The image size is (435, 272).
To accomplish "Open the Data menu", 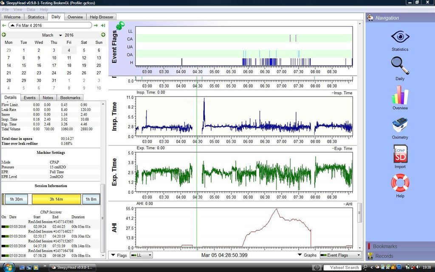I will (31, 9).
